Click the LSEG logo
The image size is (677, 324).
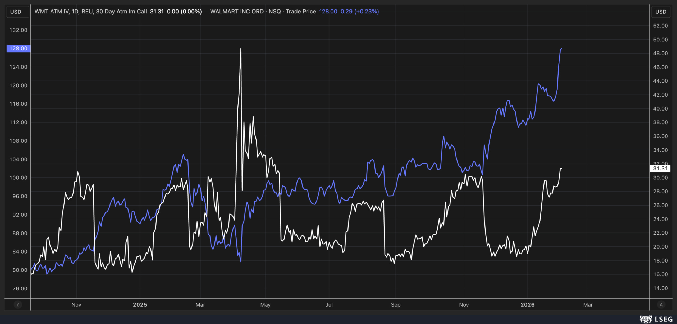coord(656,319)
